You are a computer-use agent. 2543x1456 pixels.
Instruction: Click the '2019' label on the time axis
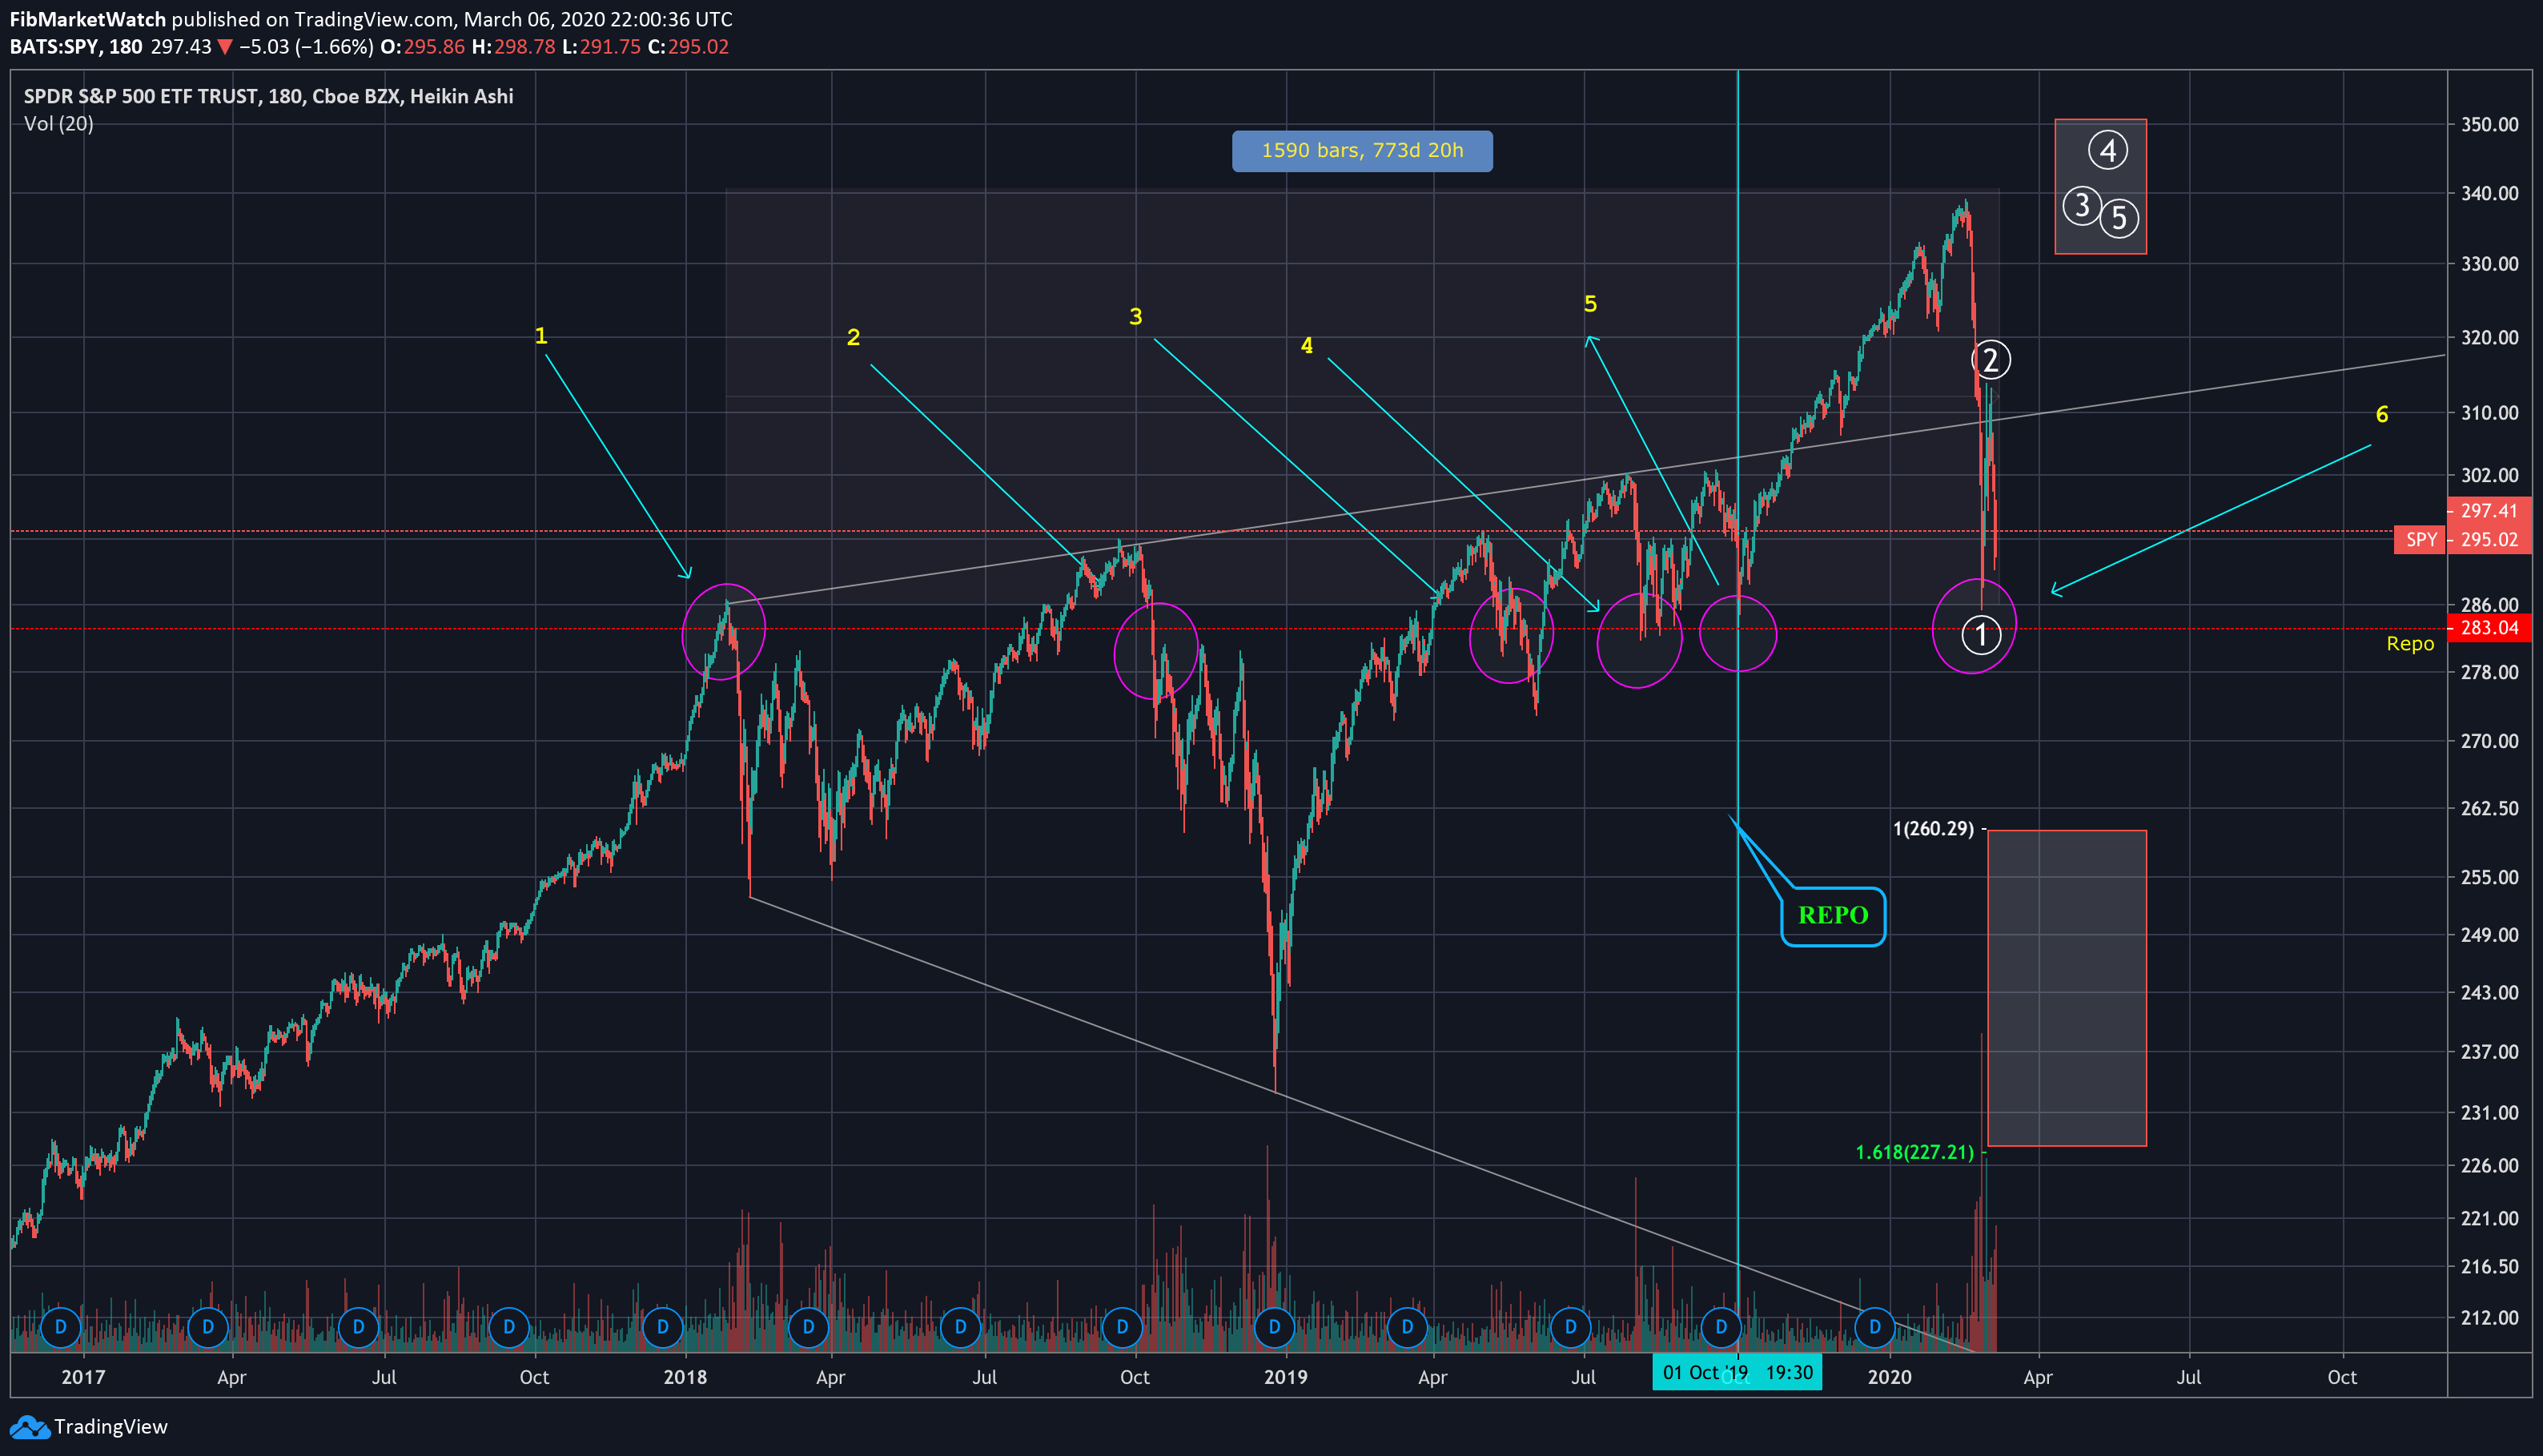[1285, 1377]
